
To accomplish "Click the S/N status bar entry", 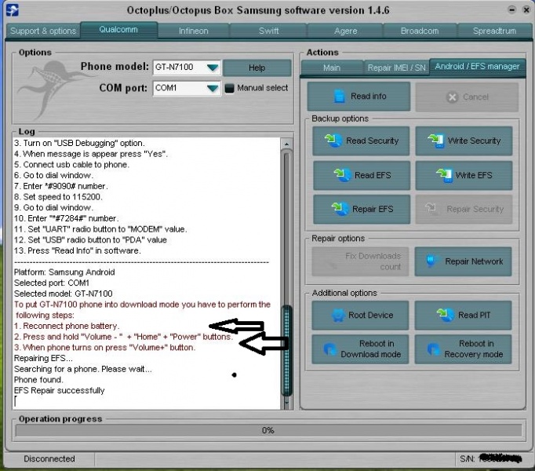I will click(x=490, y=458).
